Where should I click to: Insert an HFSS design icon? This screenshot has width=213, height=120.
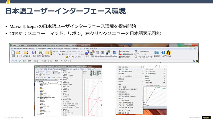(x=87, y=53)
